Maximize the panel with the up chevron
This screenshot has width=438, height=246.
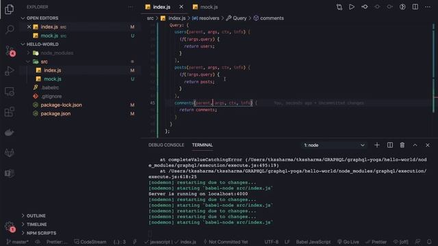[415, 145]
